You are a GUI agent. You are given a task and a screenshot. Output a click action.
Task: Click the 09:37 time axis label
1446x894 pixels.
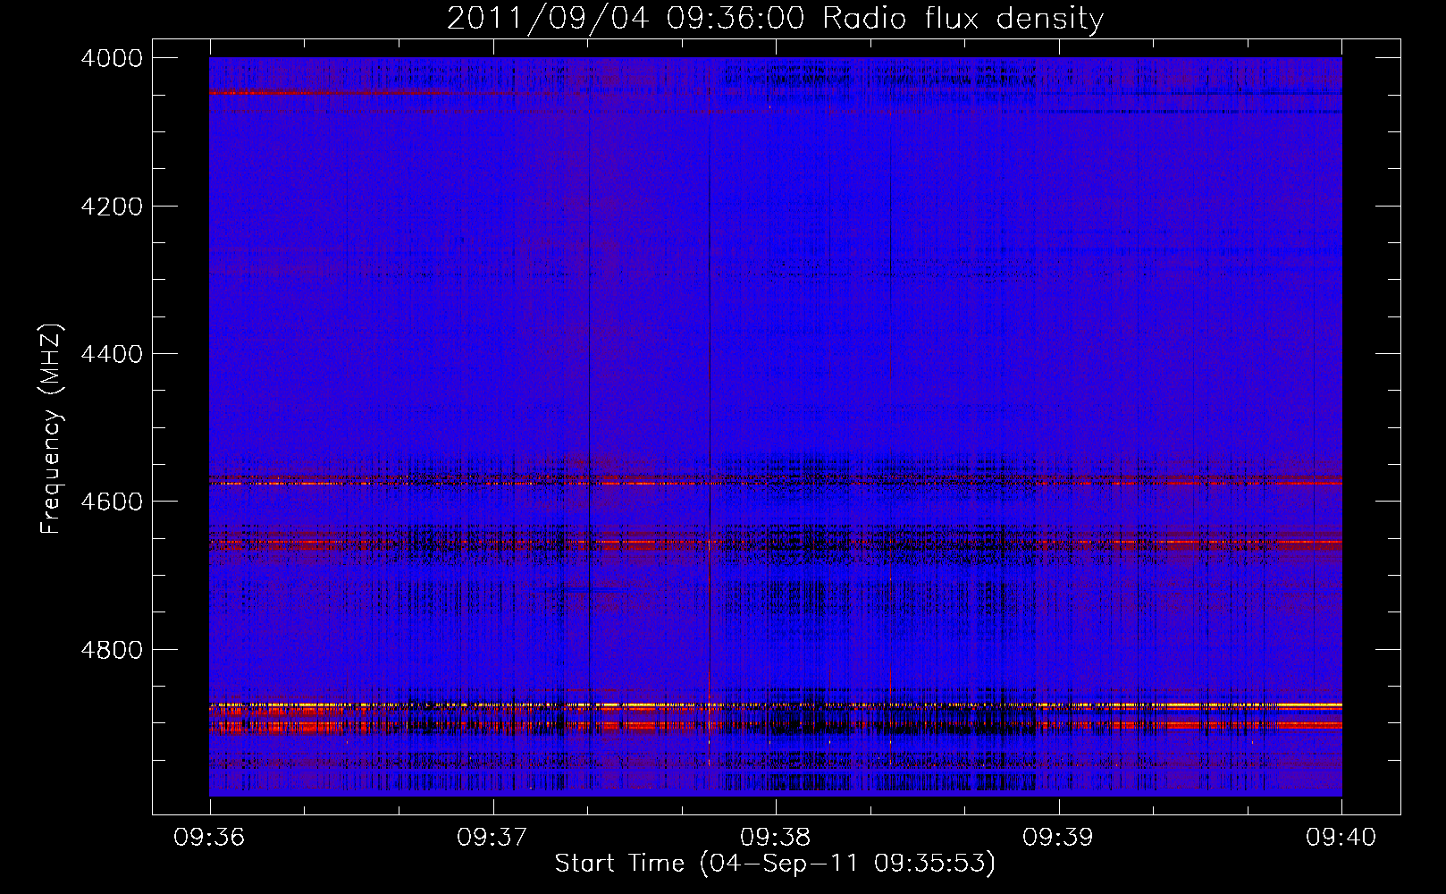point(492,838)
